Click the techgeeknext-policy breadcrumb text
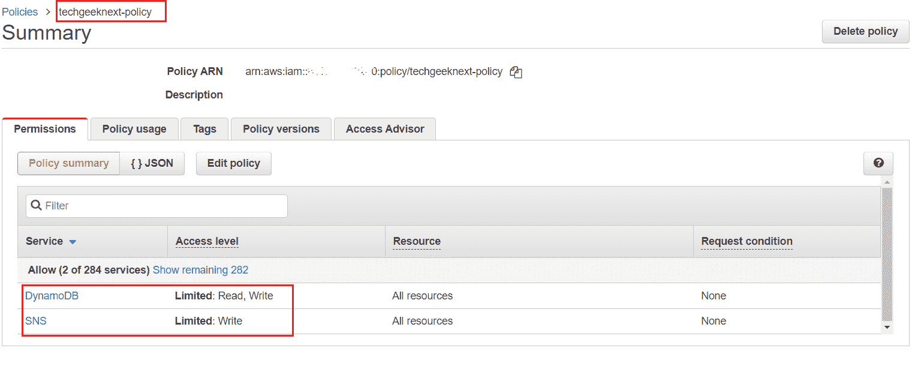The image size is (915, 390). click(105, 12)
